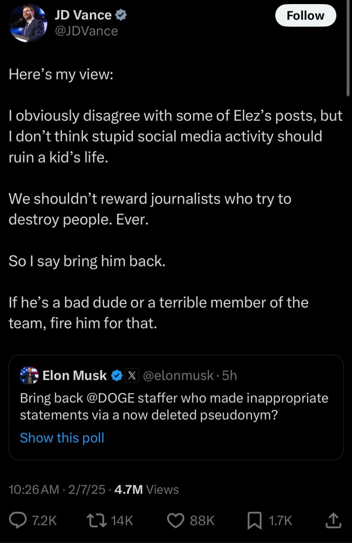Click JD Vance's verified badge
The height and width of the screenshot is (543, 352).
120,14
